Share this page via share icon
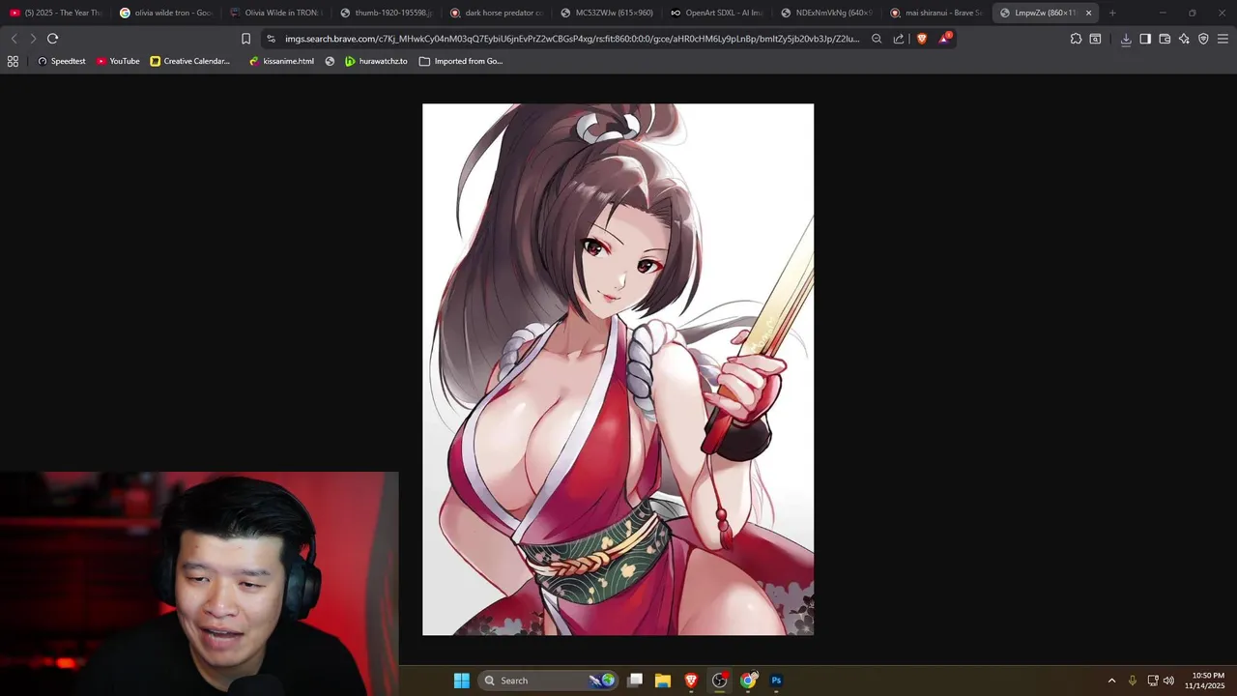The height and width of the screenshot is (696, 1237). 899,39
